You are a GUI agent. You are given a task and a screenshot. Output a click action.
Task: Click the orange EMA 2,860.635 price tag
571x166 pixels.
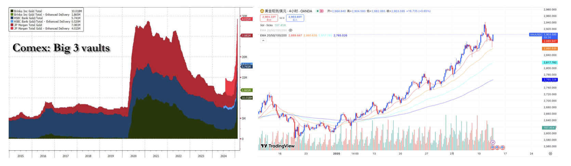click(x=549, y=49)
